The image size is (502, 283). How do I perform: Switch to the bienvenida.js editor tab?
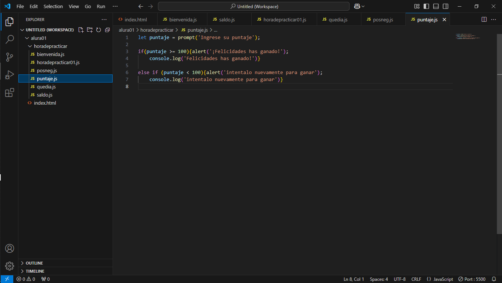182,20
